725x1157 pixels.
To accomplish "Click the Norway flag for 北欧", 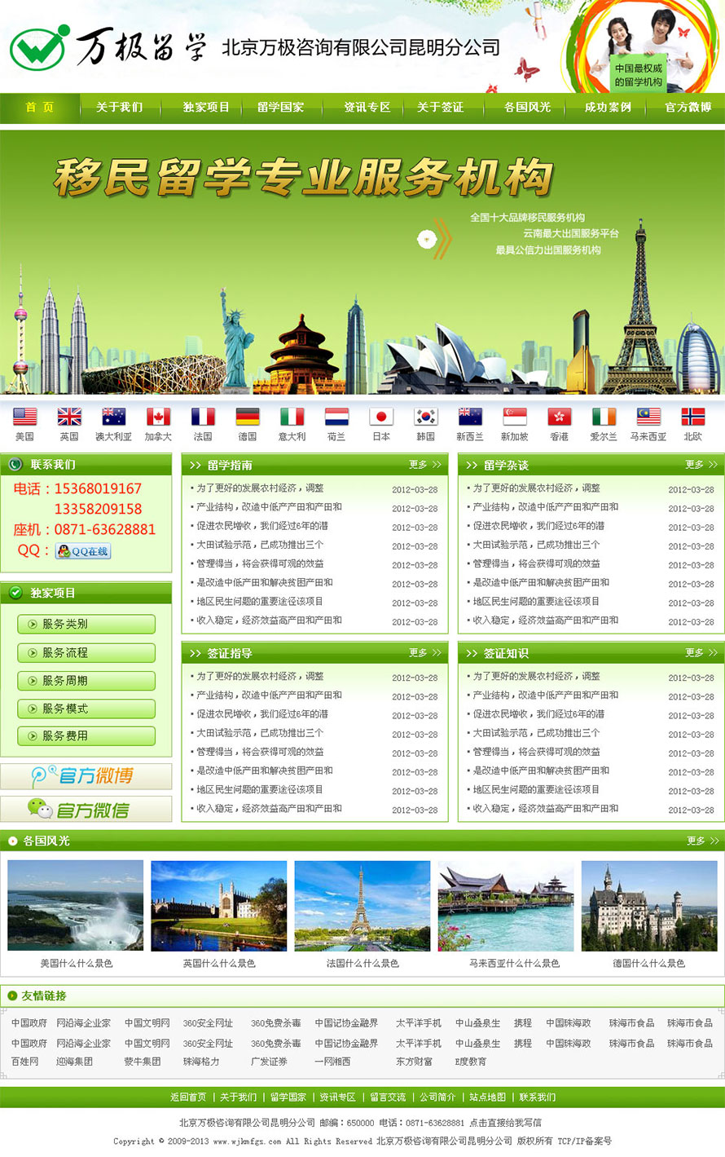I will click(692, 417).
